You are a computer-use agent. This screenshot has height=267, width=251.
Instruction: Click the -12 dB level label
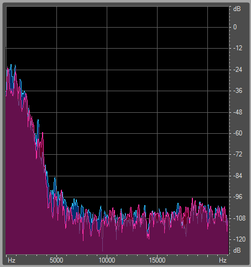238,48
